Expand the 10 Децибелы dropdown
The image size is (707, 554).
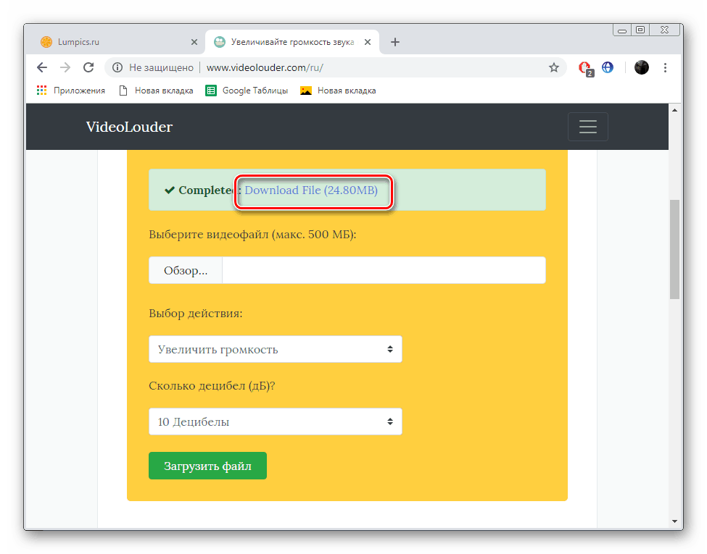(x=276, y=421)
